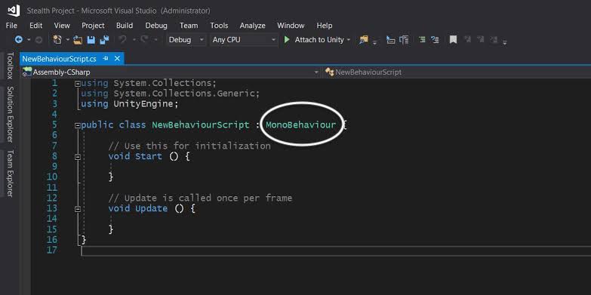This screenshot has height=295, width=591.
Task: Click the Find in Files icon
Action: pos(364,39)
